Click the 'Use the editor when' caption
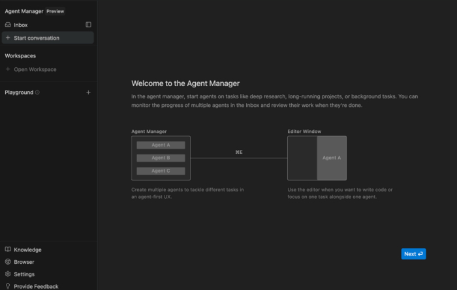The height and width of the screenshot is (290, 457). [x=340, y=193]
